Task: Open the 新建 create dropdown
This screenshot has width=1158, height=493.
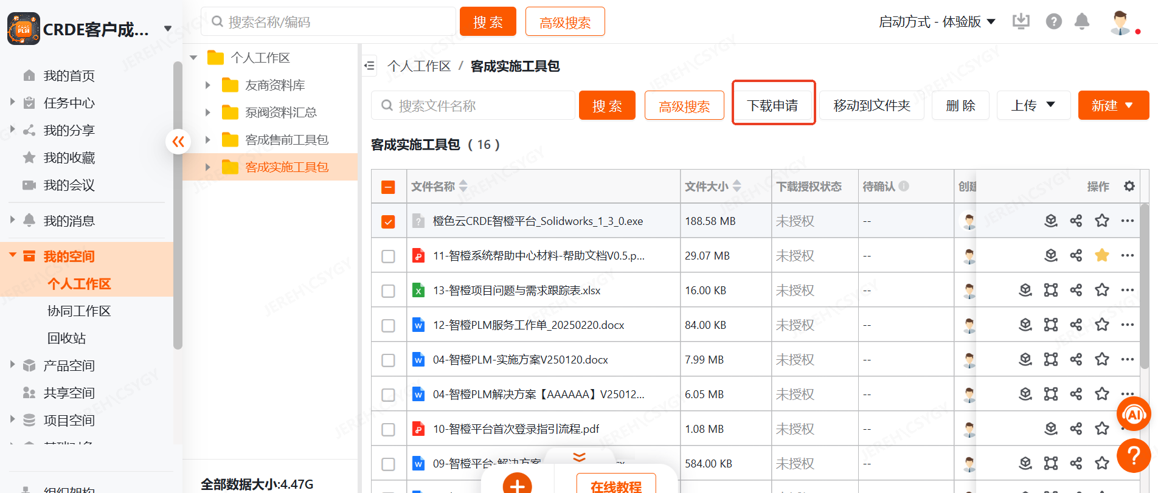Action: pos(1113,105)
